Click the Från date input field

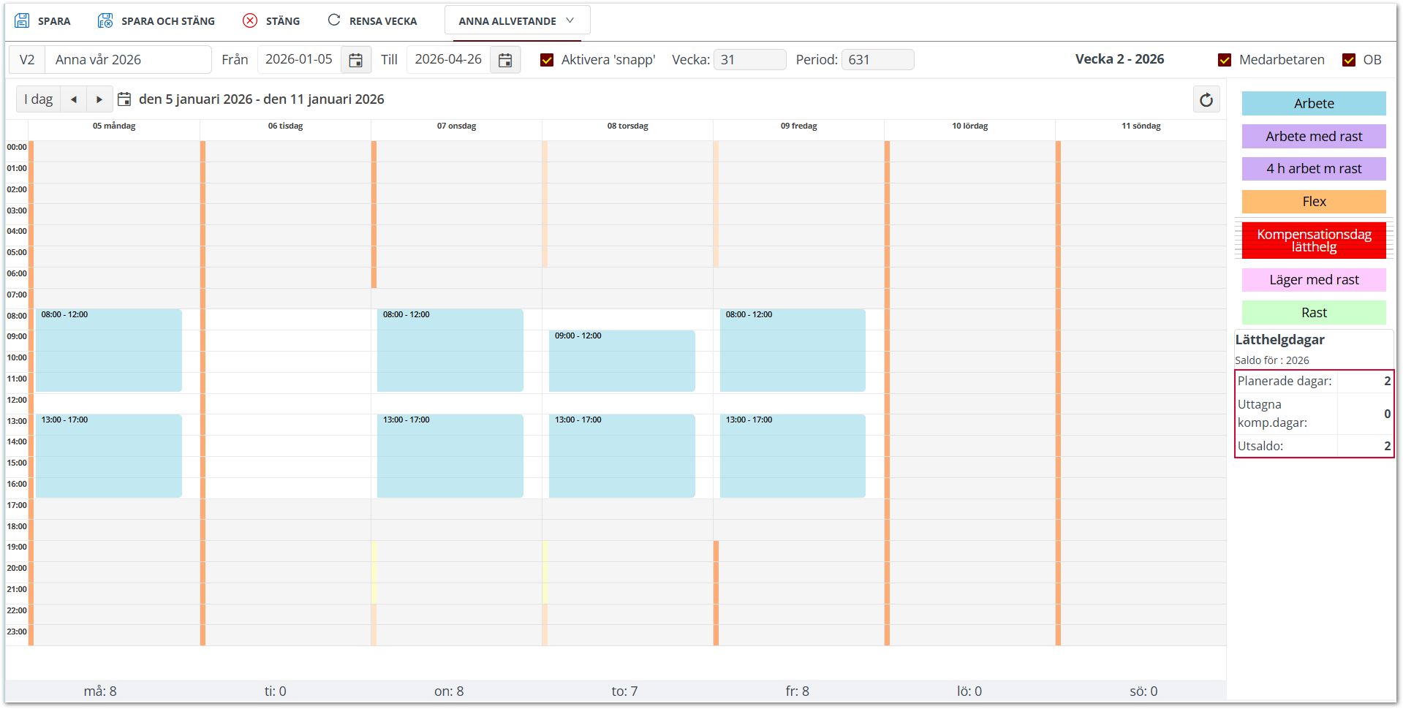tap(299, 60)
